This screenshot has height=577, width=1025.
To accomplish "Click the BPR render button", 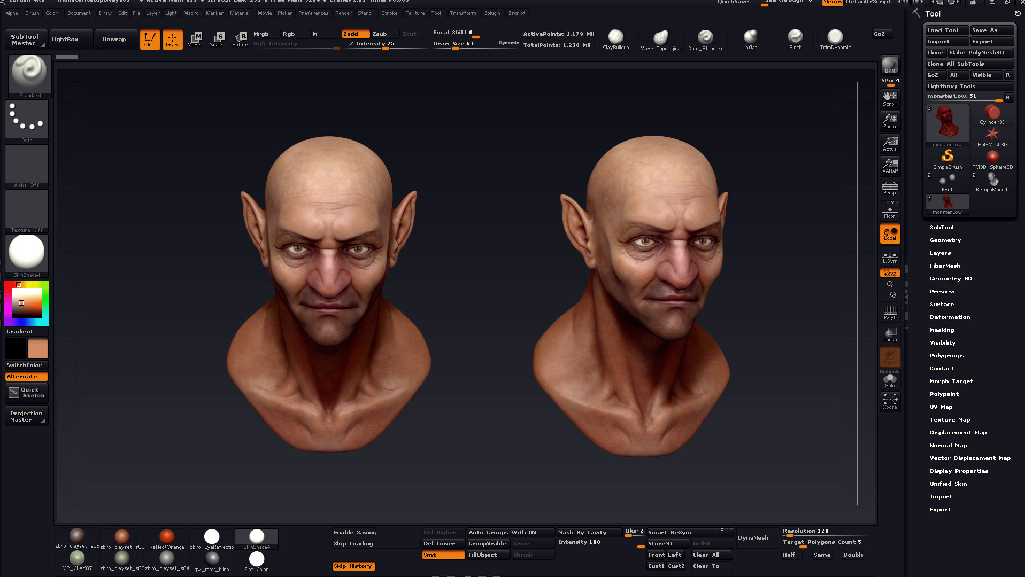I will coord(890,65).
